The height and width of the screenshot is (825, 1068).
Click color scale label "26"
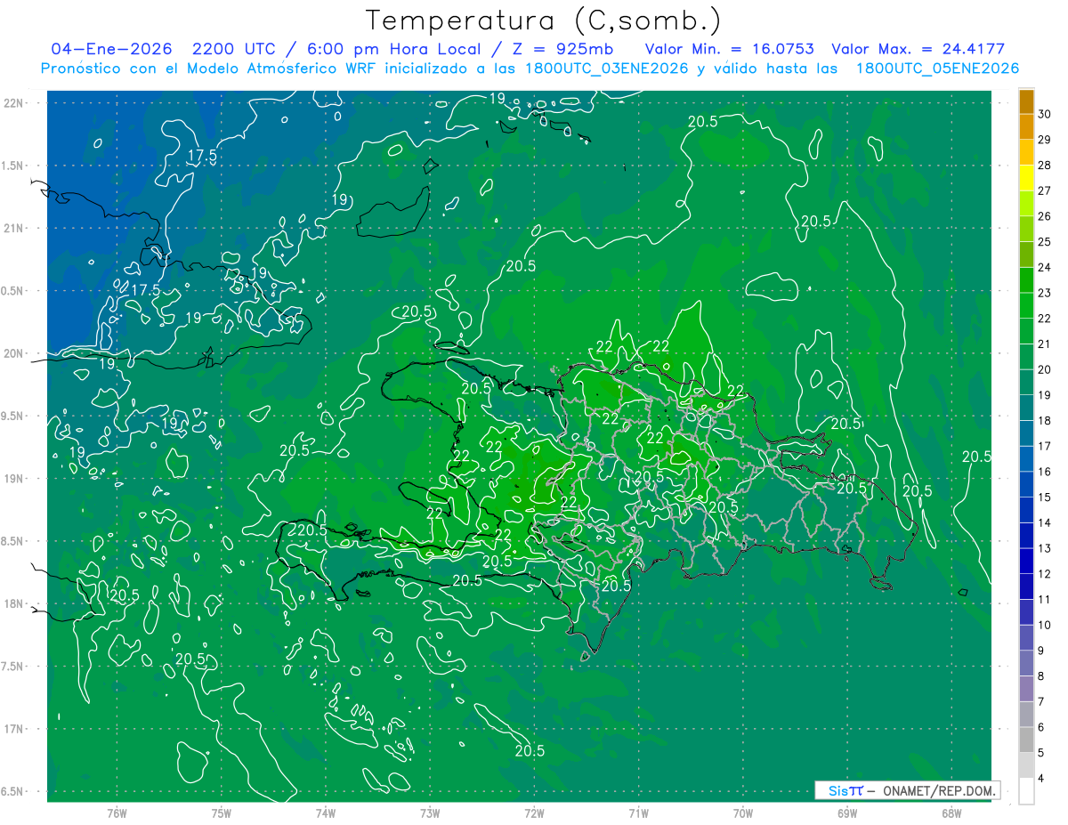pyautogui.click(x=1045, y=216)
